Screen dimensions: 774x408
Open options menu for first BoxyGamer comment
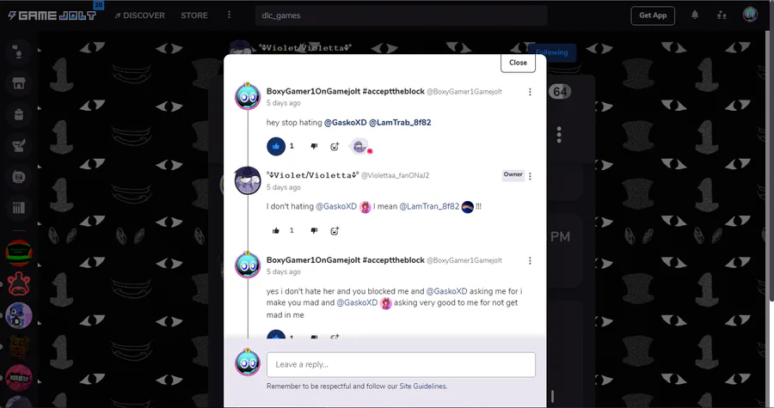click(530, 92)
